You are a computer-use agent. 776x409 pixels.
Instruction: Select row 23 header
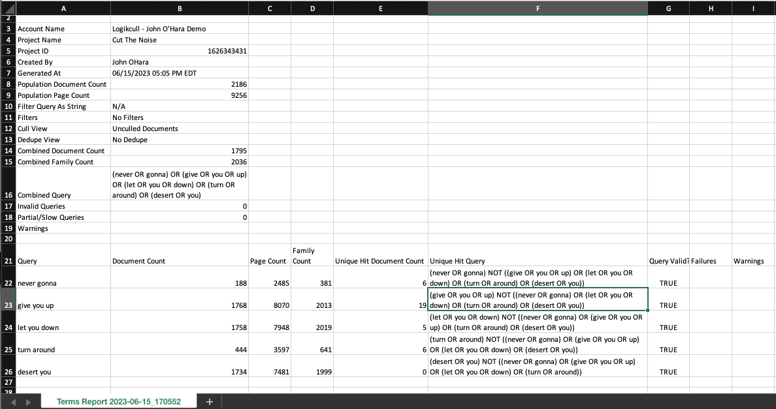[8, 300]
